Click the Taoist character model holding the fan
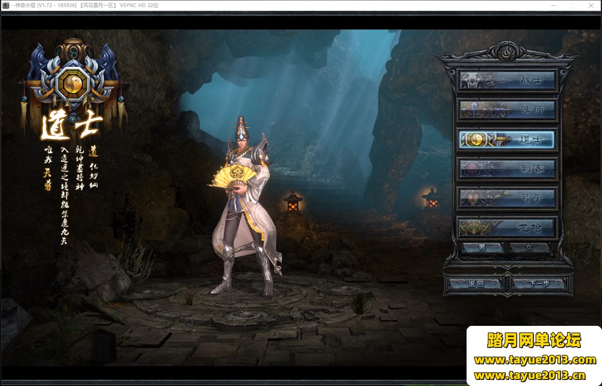Image resolution: width=602 pixels, height=386 pixels. (x=246, y=205)
